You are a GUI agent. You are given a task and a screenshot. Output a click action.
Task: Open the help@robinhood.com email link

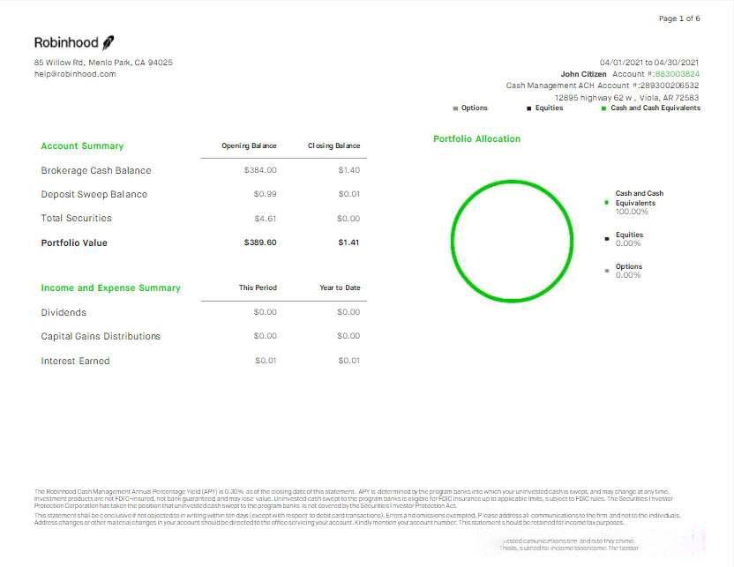click(x=75, y=74)
